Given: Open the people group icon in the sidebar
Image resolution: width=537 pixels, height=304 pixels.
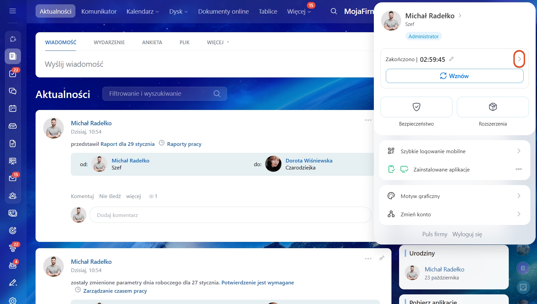Looking at the screenshot, I should (x=13, y=196).
